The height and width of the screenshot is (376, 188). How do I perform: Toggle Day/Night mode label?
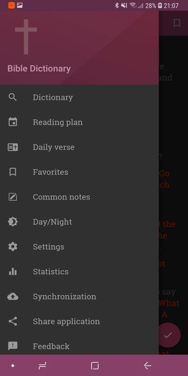coord(52,222)
